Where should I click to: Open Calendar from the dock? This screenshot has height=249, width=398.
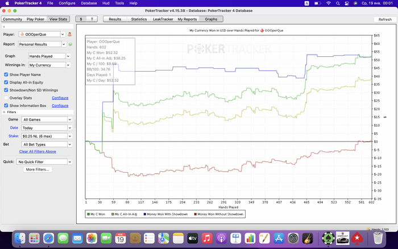click(121, 238)
